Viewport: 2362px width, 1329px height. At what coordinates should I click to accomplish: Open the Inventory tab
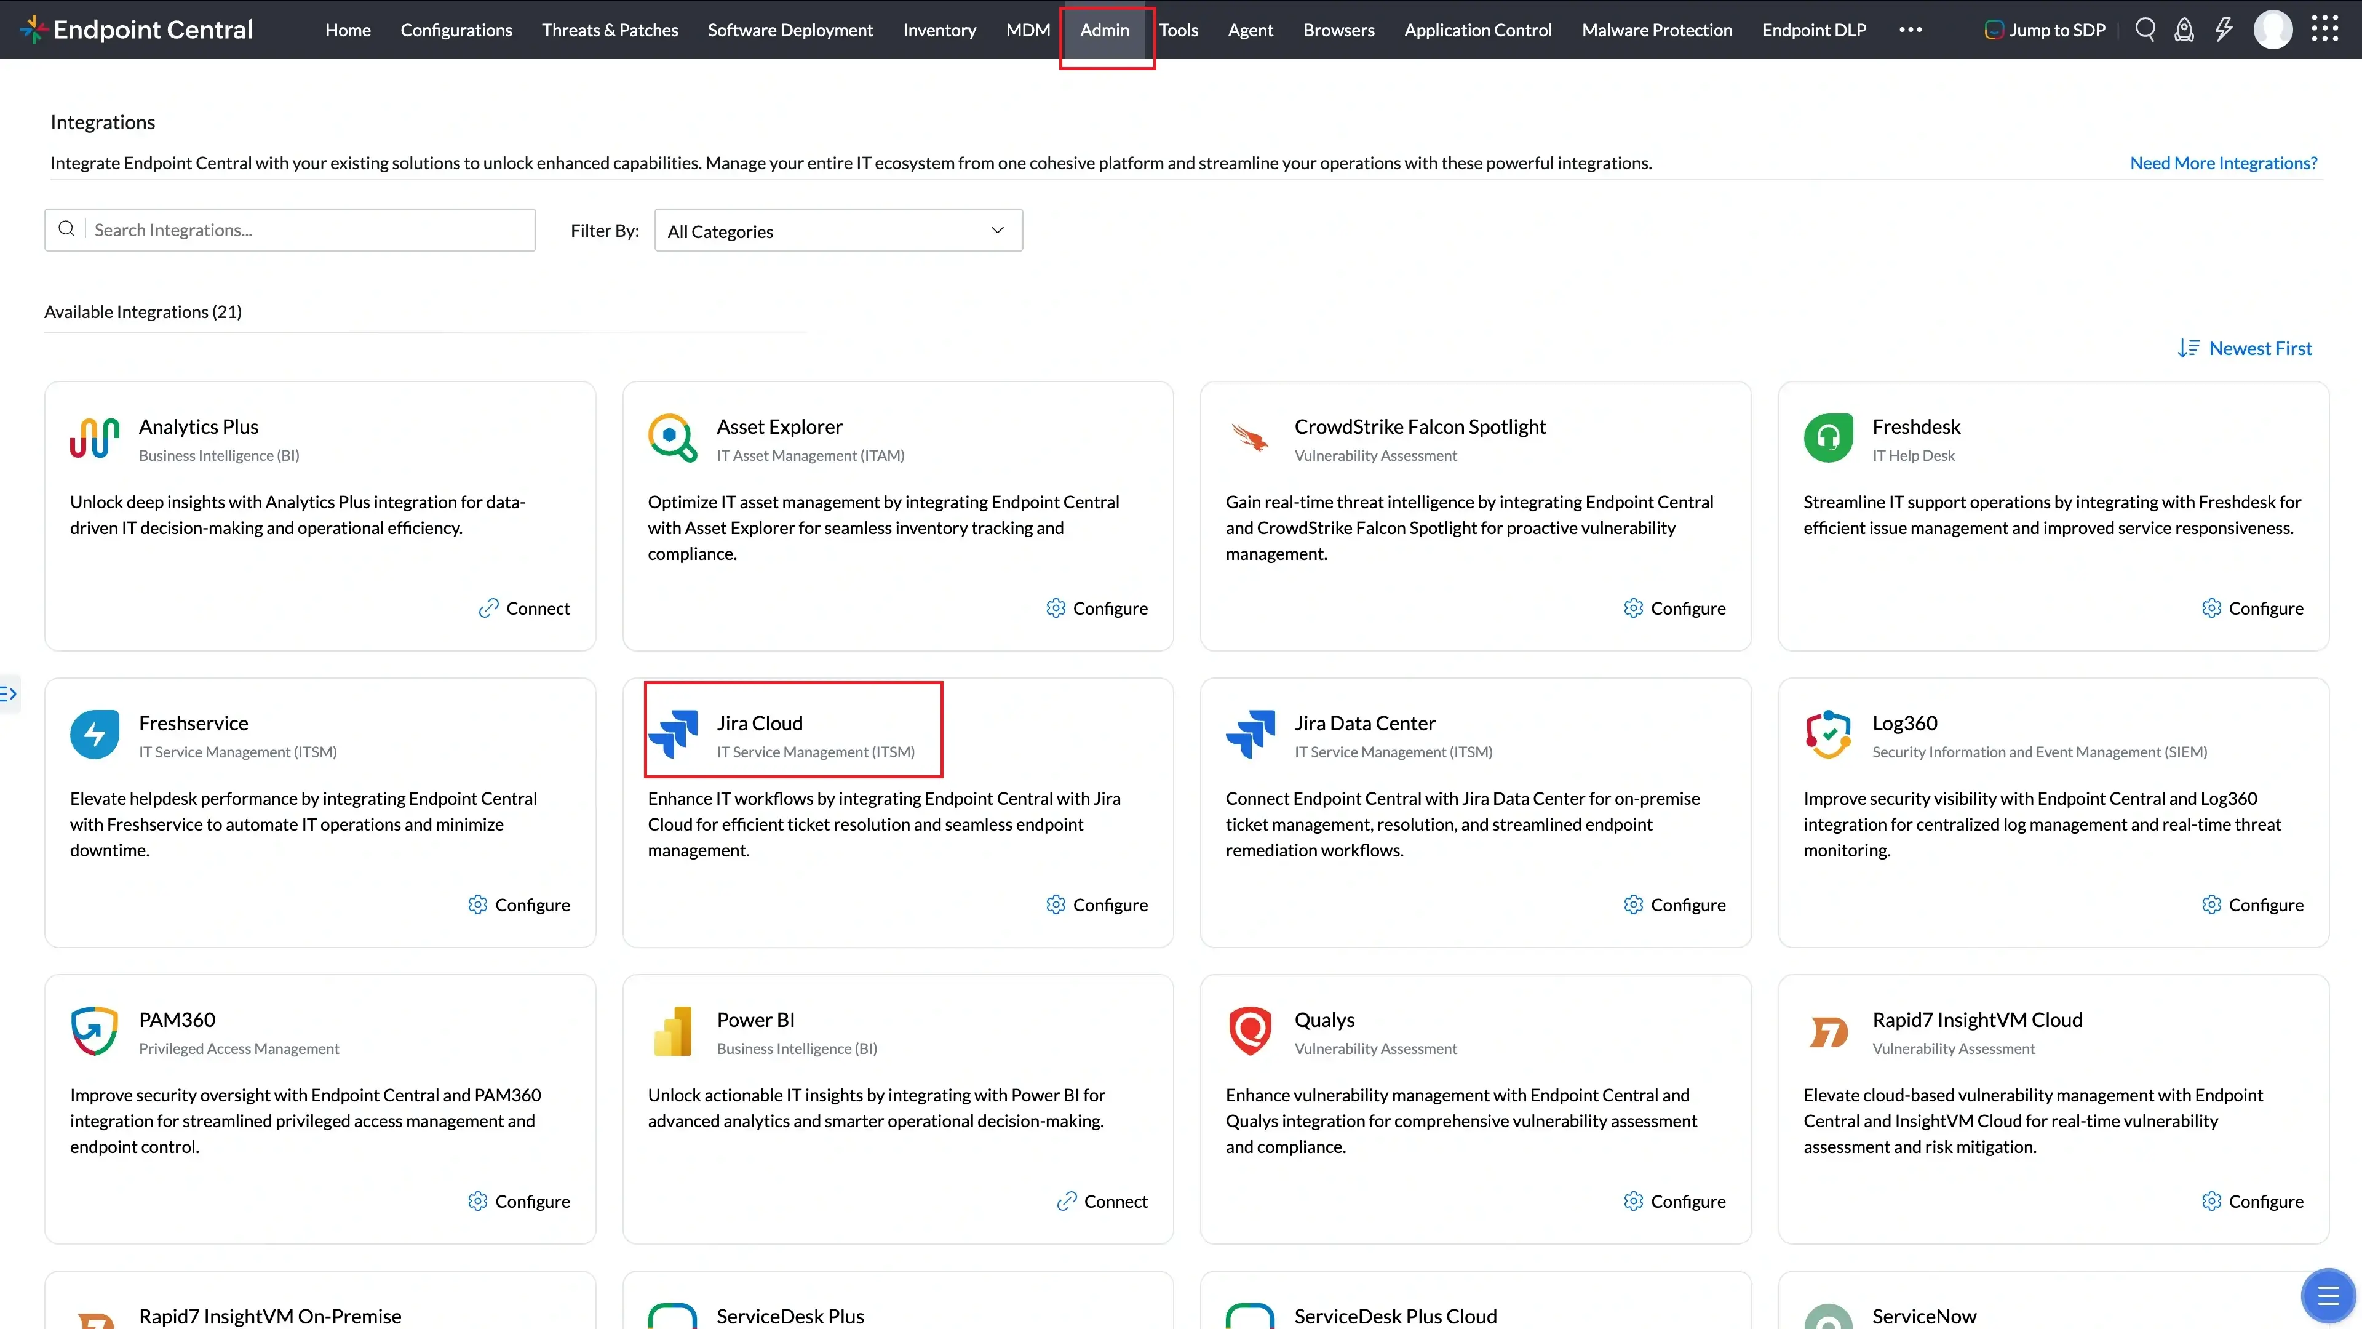click(939, 30)
